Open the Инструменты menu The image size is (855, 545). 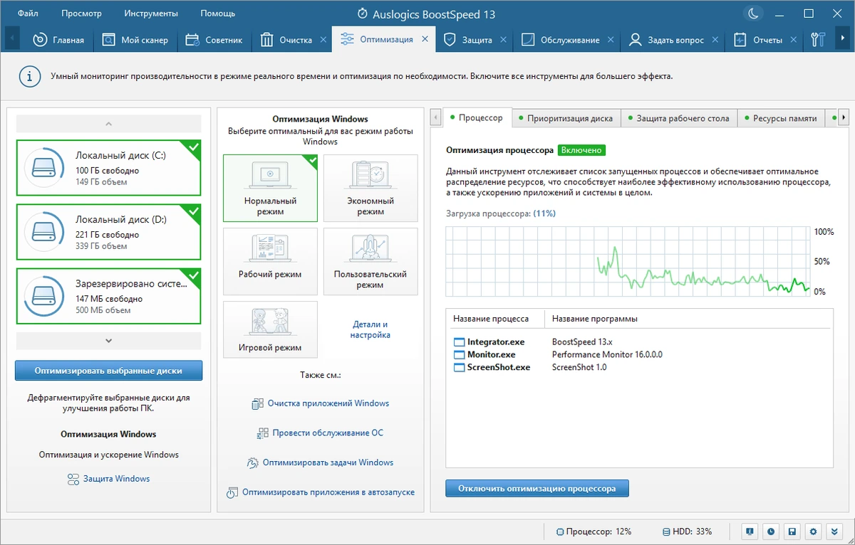pos(151,14)
